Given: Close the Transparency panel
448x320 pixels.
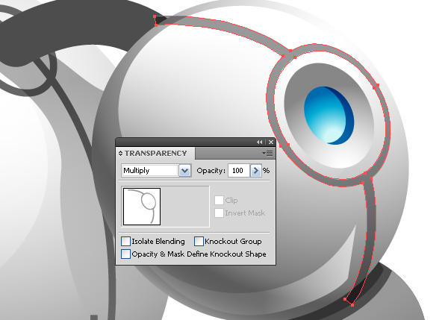Looking at the screenshot, I should 271,142.
